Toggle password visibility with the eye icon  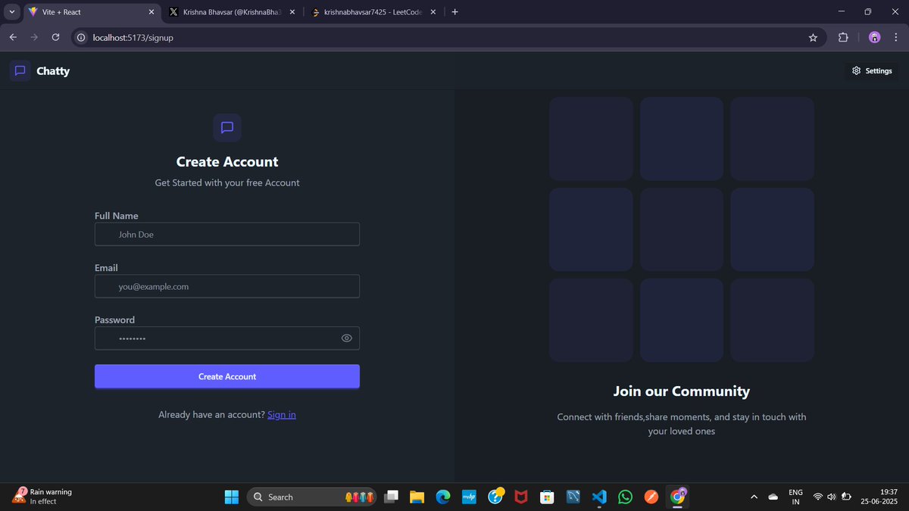coord(346,338)
